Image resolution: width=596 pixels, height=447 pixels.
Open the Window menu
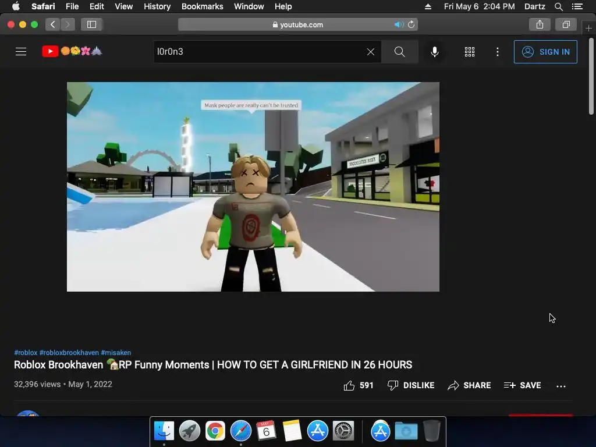click(x=249, y=6)
